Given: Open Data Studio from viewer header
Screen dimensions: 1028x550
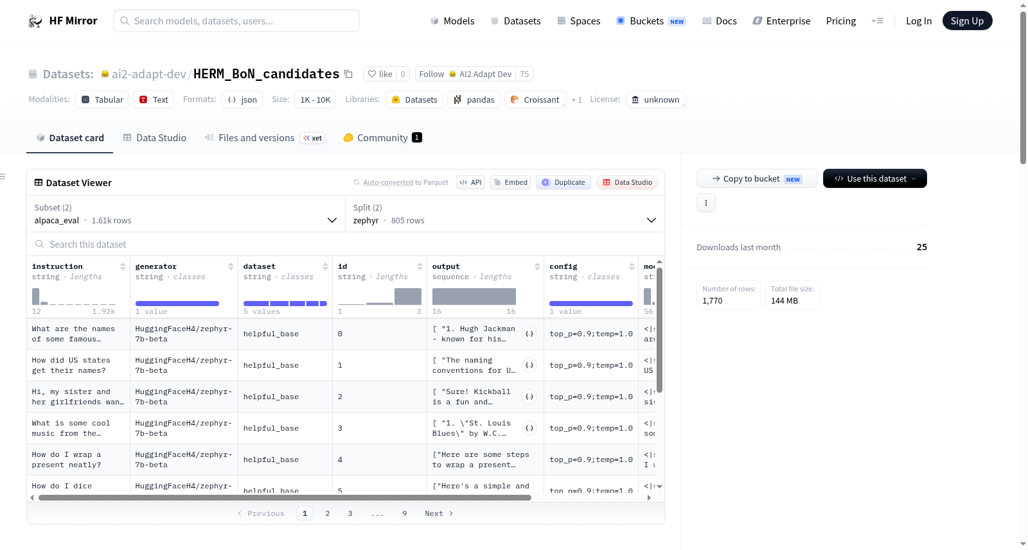Looking at the screenshot, I should point(627,182).
